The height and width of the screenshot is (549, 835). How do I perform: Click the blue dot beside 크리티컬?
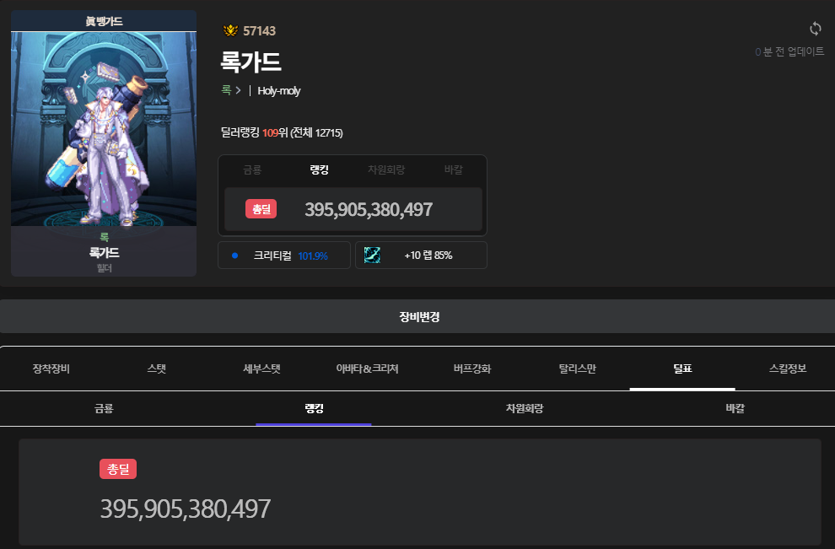pos(235,256)
